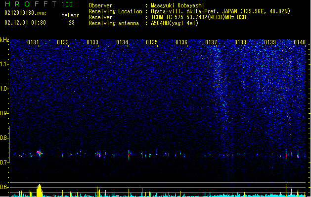Viewport: 311px width, 197px height.
Task: Click the file name 0212010130.png
Action: (x=25, y=13)
